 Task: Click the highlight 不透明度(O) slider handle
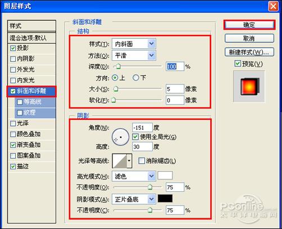tap(150, 187)
